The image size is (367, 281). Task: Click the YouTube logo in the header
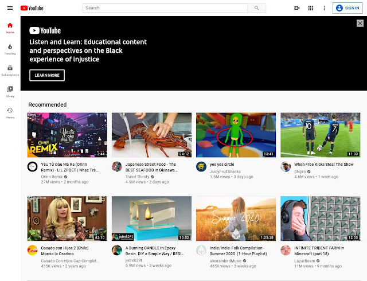pos(32,8)
